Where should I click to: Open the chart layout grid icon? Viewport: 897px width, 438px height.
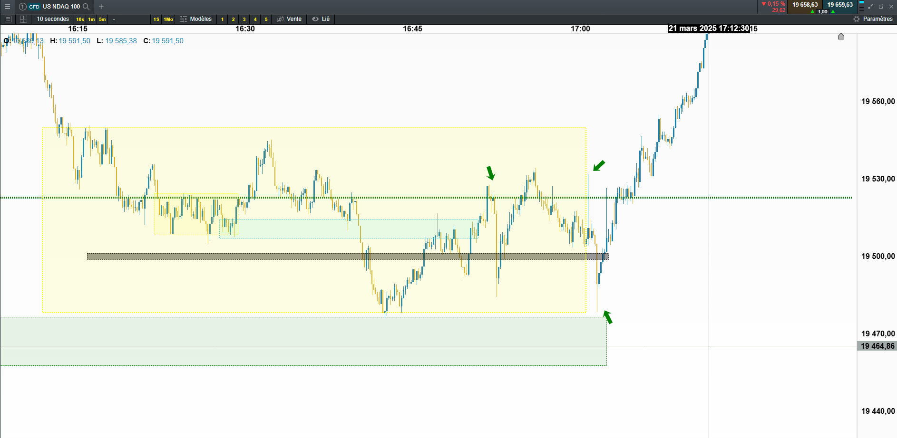coord(23,19)
